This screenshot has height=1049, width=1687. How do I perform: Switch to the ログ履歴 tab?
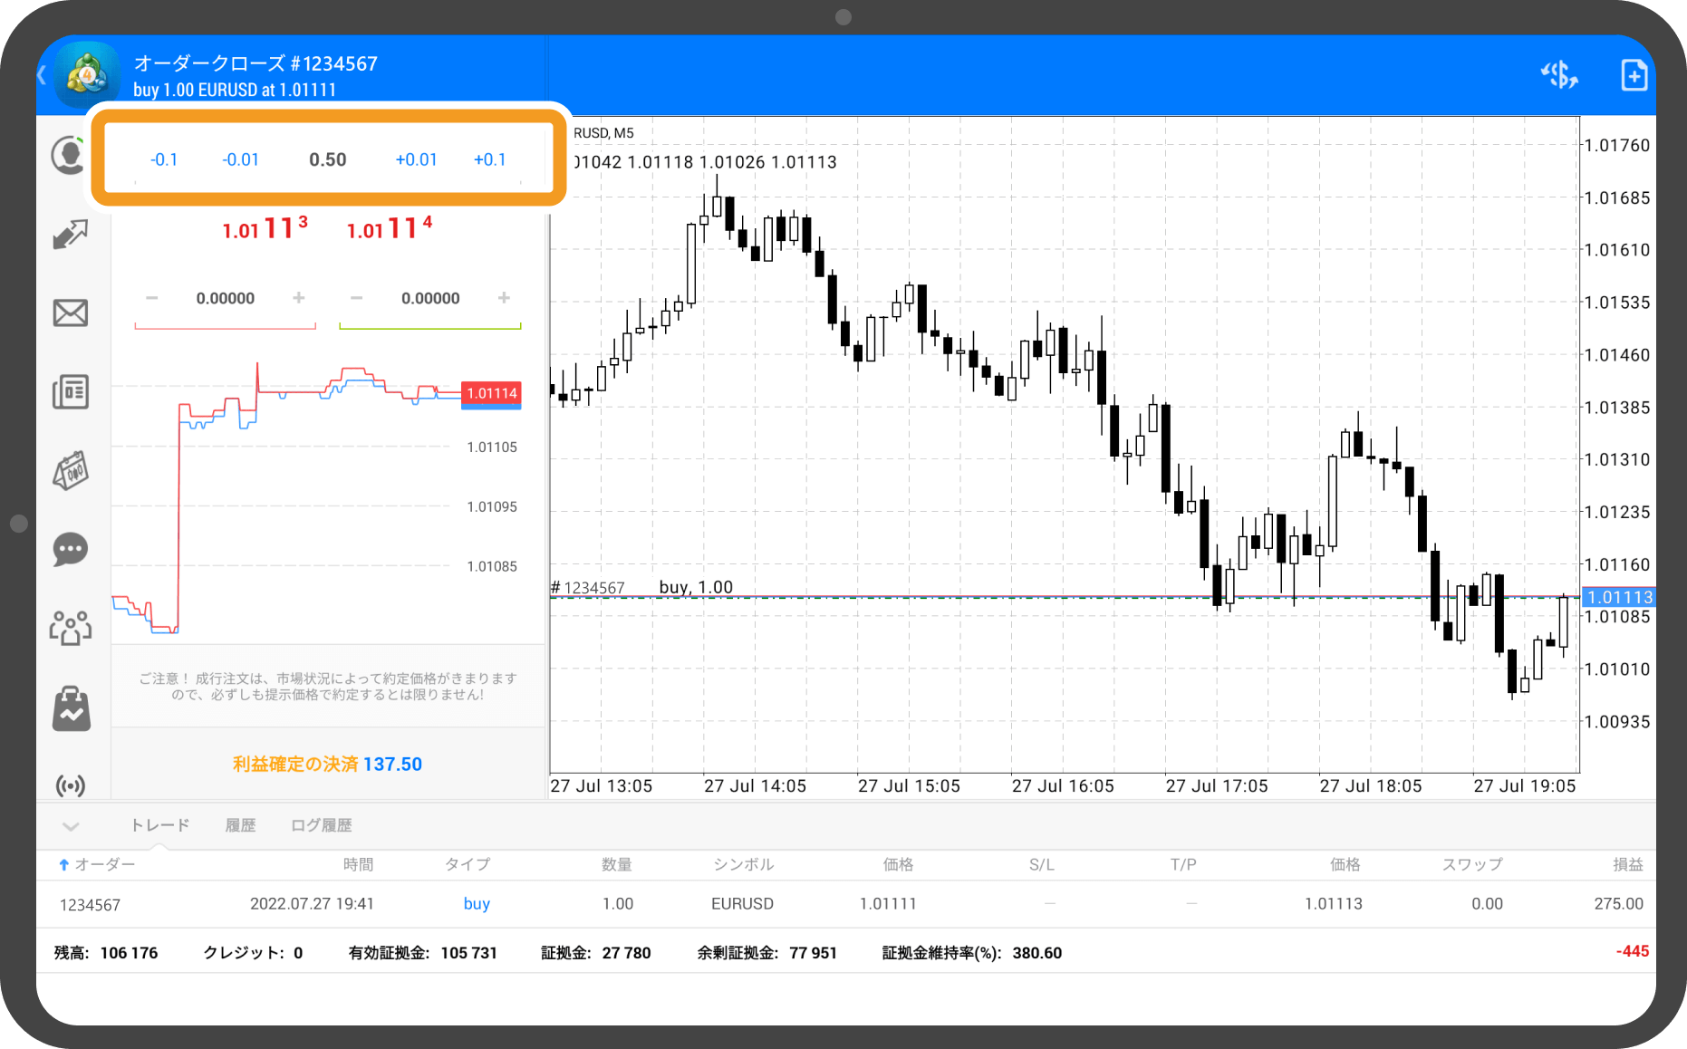321,825
